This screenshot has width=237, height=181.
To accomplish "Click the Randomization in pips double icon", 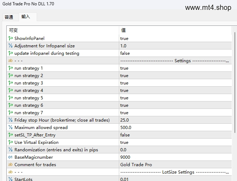I will click(x=11, y=150).
